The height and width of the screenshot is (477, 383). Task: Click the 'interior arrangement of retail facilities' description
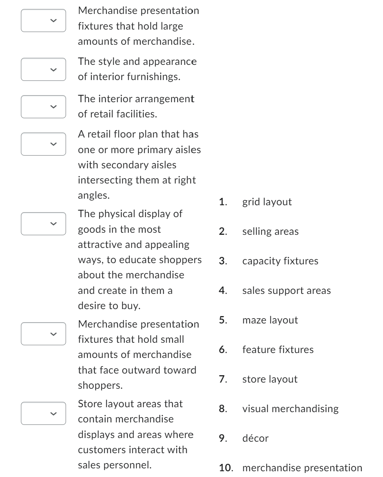(x=136, y=106)
